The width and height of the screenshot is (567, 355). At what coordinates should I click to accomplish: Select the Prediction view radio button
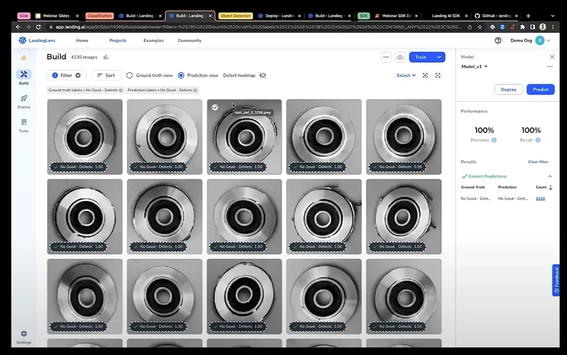click(x=181, y=76)
